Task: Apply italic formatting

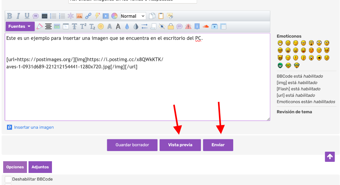Action: (18, 16)
